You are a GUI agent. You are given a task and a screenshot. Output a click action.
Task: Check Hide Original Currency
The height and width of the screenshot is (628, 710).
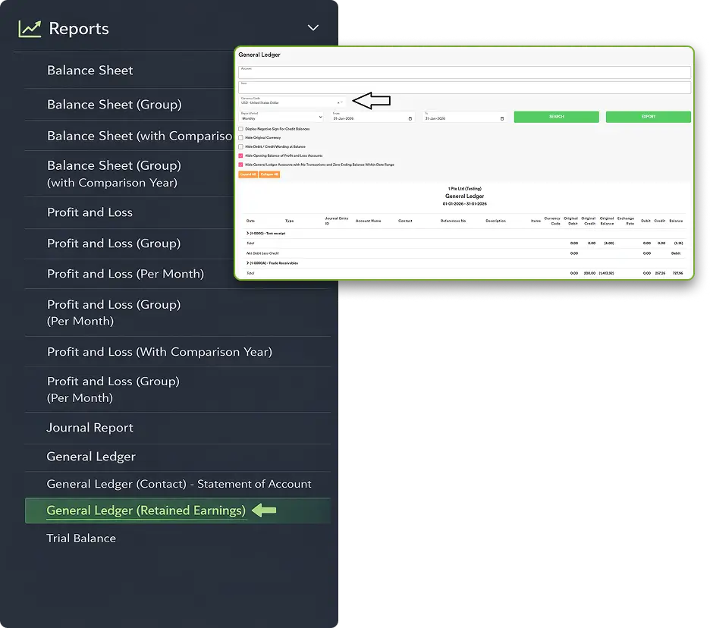[x=241, y=138]
